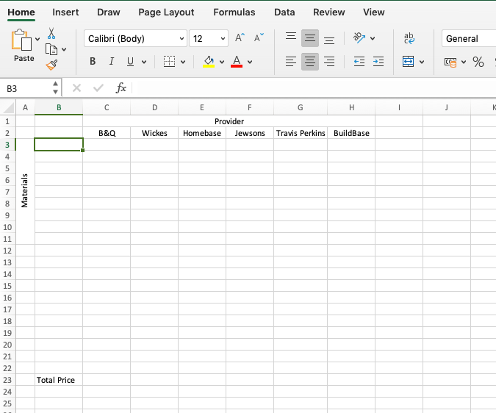Select row 23 header
Image resolution: width=496 pixels, height=413 pixels.
[7, 380]
